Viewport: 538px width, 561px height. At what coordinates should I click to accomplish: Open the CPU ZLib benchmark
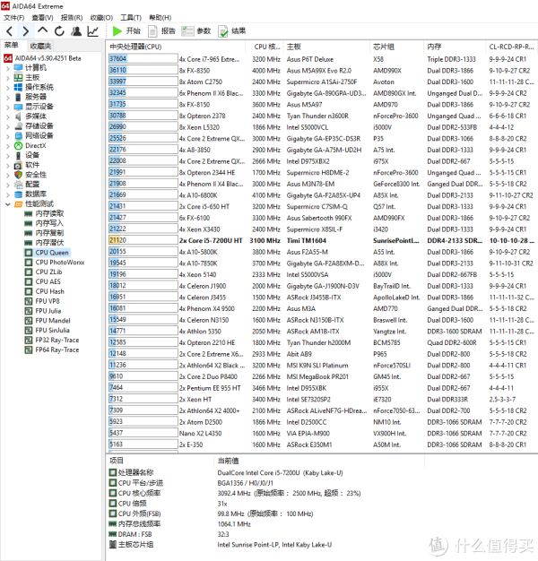click(x=48, y=272)
